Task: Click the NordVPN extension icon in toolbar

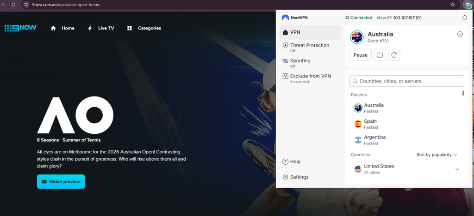Action: tap(468, 5)
